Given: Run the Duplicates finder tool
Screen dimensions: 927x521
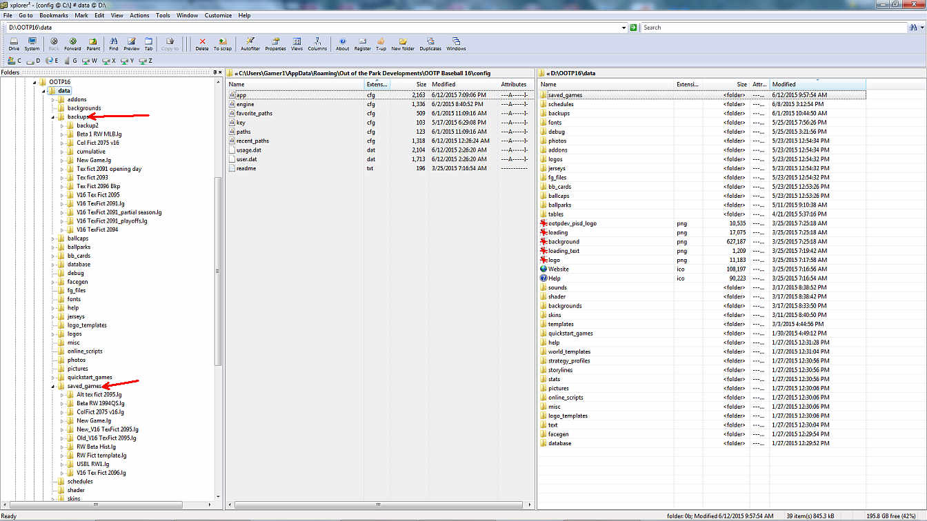Looking at the screenshot, I should click(430, 43).
